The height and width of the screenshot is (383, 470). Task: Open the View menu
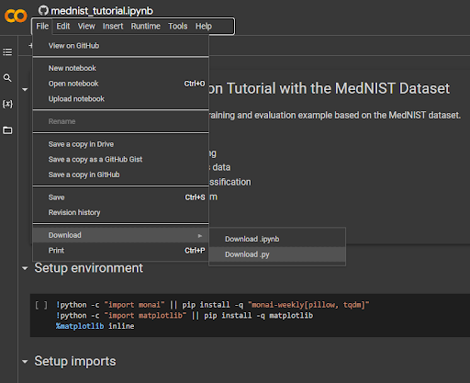86,27
